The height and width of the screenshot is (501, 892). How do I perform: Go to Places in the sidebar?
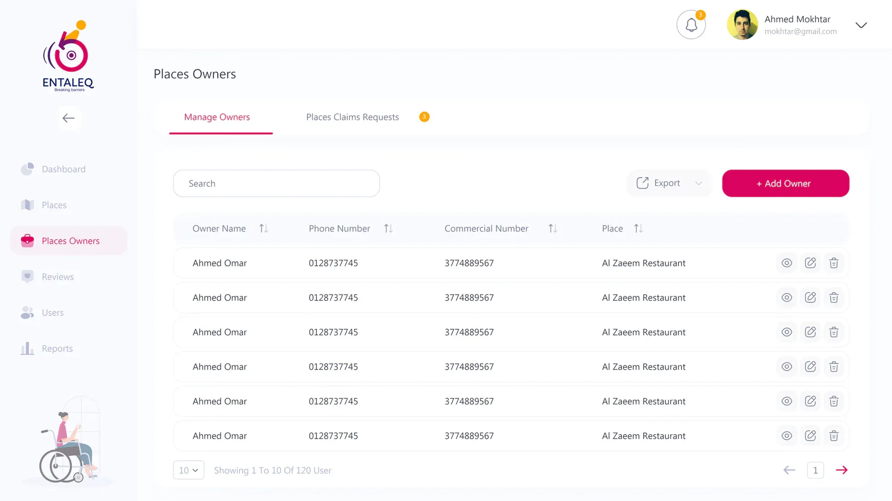pyautogui.click(x=44, y=205)
